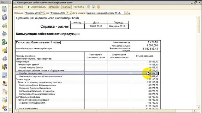
Task: Open the shopping basket purchases sidebar icon
Action: 4,34
